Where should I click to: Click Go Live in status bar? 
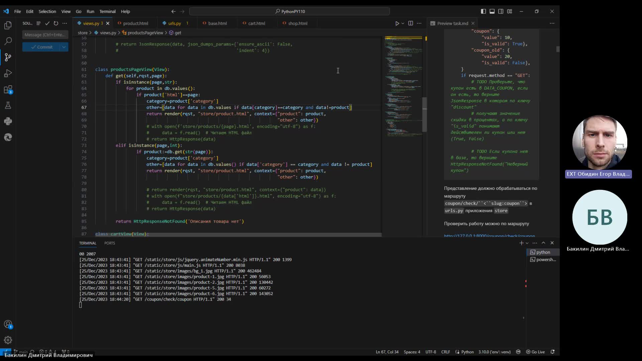coord(535,352)
